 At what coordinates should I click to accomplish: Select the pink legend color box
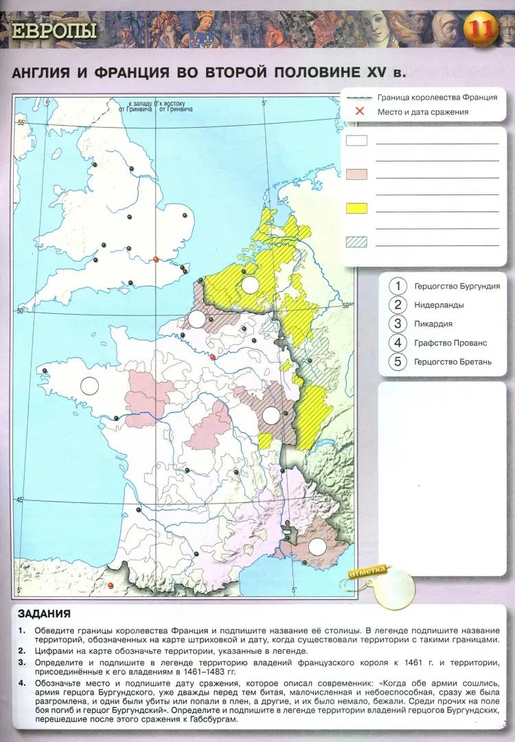tap(356, 174)
